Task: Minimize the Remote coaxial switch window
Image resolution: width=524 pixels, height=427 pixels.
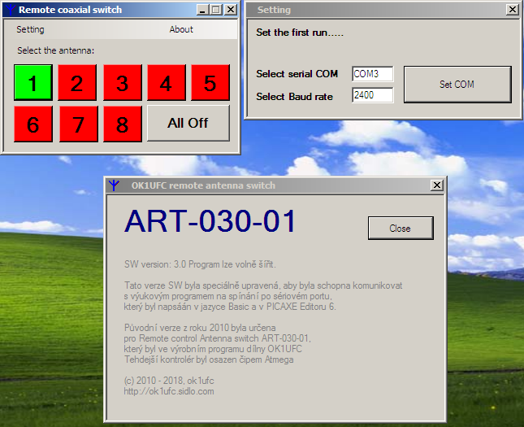Action: [x=203, y=10]
